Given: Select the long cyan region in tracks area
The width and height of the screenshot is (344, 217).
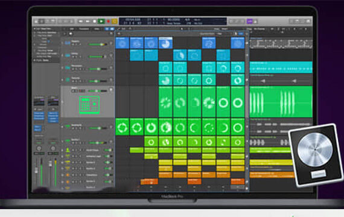Looking at the screenshot, I should coord(281,68).
